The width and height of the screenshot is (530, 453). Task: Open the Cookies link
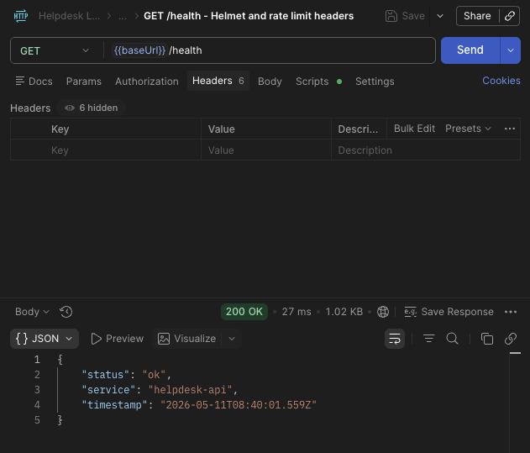pos(501,81)
